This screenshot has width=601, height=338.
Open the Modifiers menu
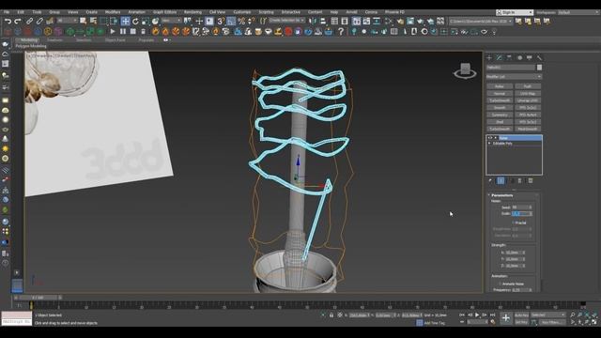pyautogui.click(x=113, y=12)
